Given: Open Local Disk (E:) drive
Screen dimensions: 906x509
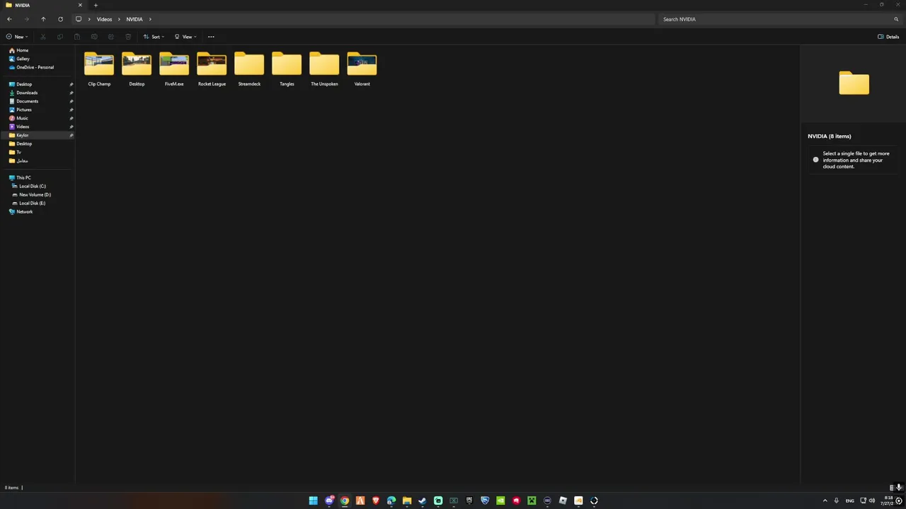Looking at the screenshot, I should coord(32,203).
